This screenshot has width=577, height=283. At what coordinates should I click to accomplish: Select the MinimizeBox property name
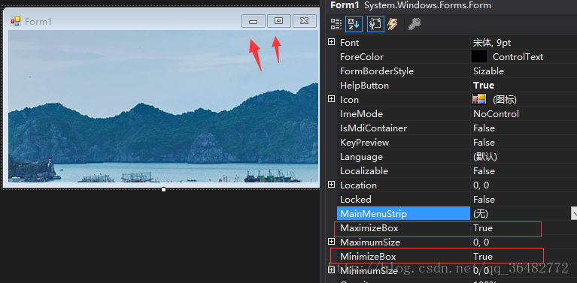368,257
